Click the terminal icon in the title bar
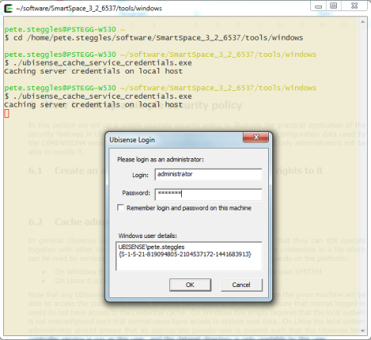This screenshot has width=371, height=340. 8,9
